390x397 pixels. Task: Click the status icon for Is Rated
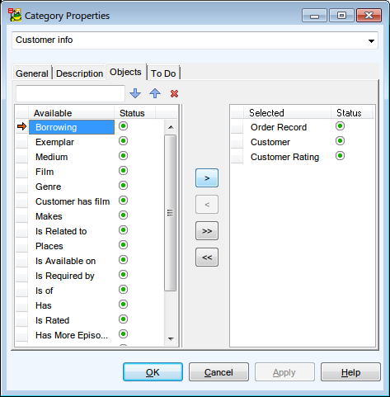pyautogui.click(x=124, y=319)
